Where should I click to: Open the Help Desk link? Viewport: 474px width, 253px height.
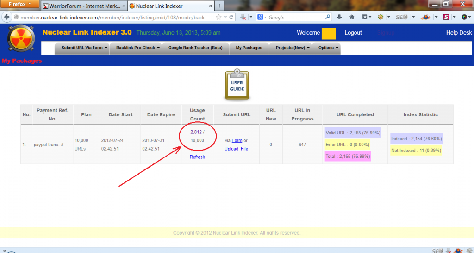pyautogui.click(x=459, y=33)
